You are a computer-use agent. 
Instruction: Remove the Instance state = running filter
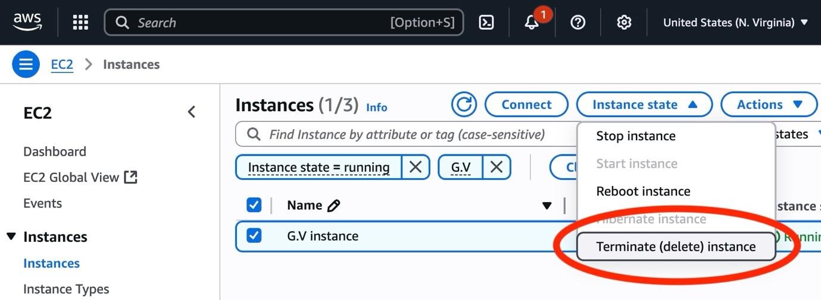tap(416, 168)
